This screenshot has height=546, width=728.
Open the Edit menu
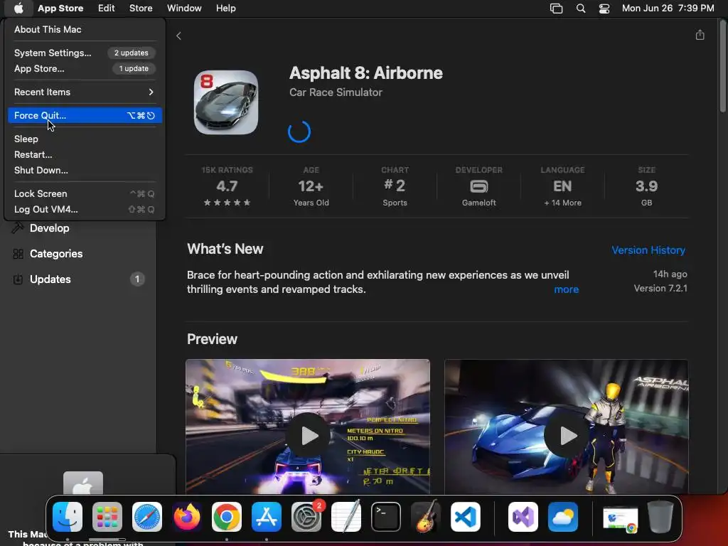point(107,9)
